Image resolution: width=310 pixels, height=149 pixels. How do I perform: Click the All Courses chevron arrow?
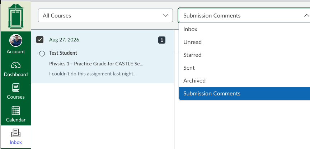tap(166, 16)
